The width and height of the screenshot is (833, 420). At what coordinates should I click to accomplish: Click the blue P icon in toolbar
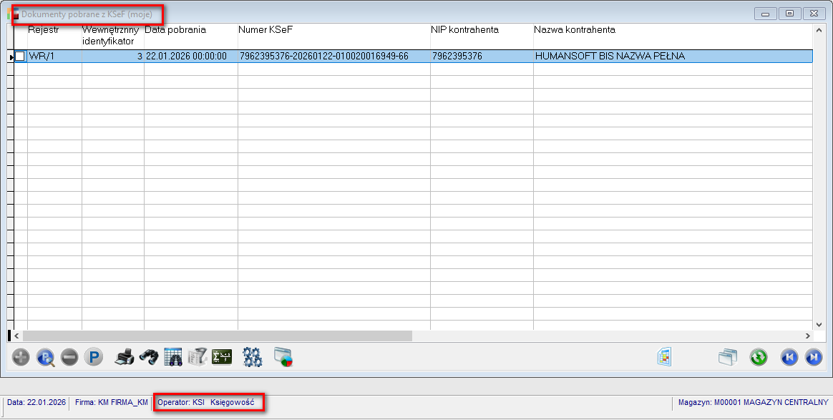[94, 357]
